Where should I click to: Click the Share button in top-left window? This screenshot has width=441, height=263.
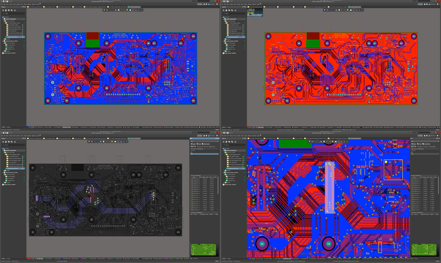click(200, 4)
